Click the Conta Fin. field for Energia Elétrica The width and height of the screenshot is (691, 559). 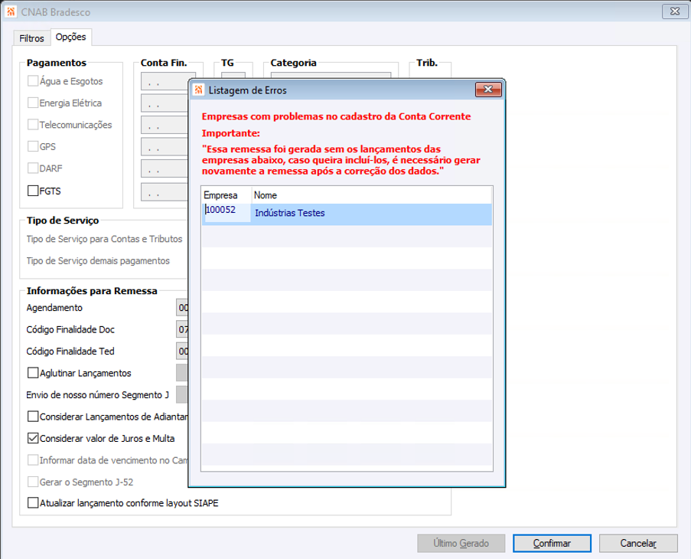coord(165,103)
